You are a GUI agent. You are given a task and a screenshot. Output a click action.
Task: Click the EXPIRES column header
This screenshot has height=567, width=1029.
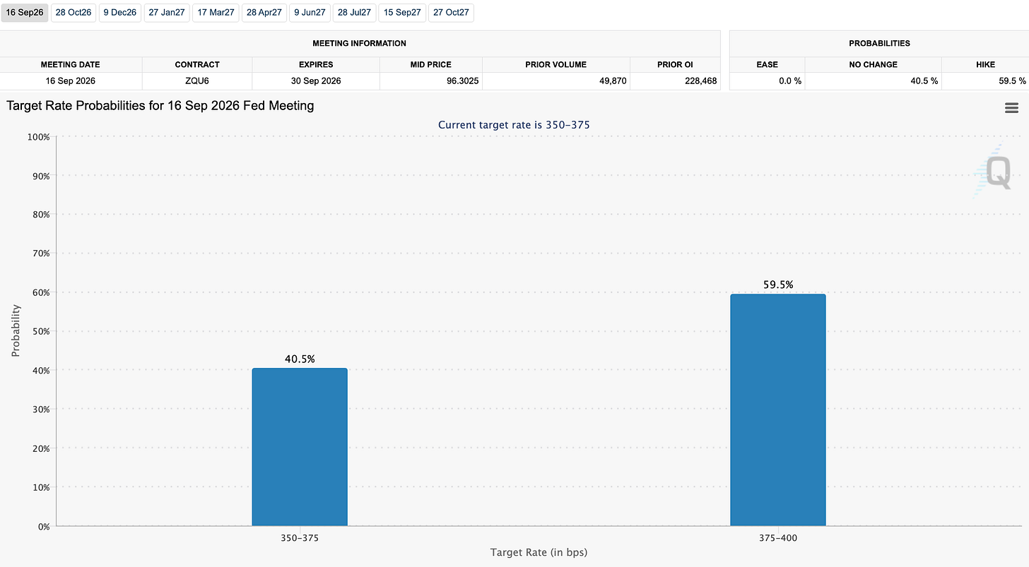point(315,64)
